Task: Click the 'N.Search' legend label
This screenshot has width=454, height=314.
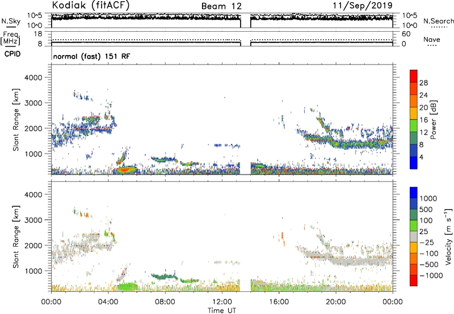Action: [438, 21]
